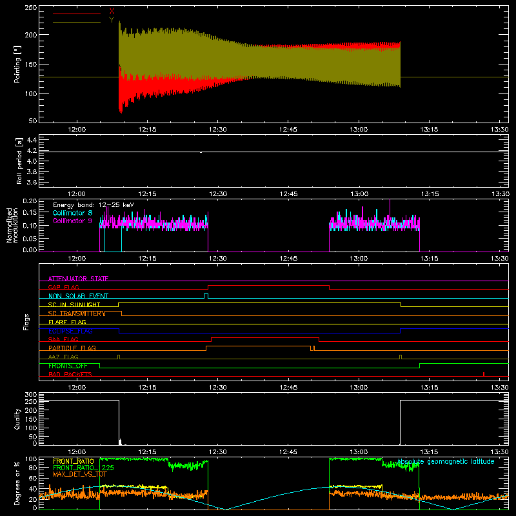Image resolution: width=516 pixels, height=516 pixels.
Task: Click the 300 tick on the Quality axis
Action: click(x=30, y=395)
